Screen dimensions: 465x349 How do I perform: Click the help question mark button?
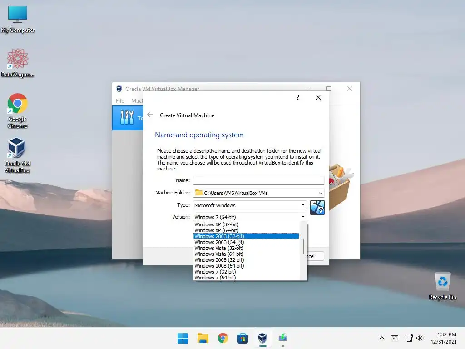click(298, 97)
